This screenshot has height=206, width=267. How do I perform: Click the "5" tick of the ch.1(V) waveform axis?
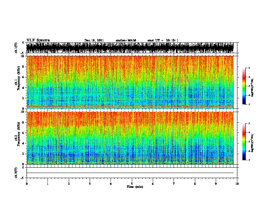coord(23,43)
